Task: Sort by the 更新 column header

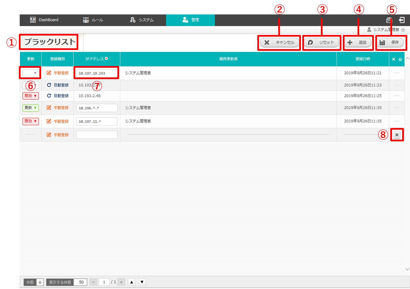Action: click(x=31, y=59)
